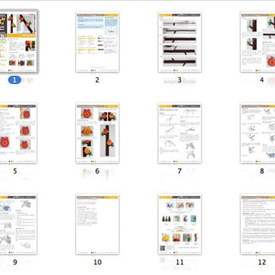Click the highlighted page number 1 label
This screenshot has height=275, width=275.
pyautogui.click(x=15, y=80)
